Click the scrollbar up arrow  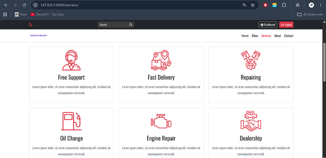pos(324,22)
